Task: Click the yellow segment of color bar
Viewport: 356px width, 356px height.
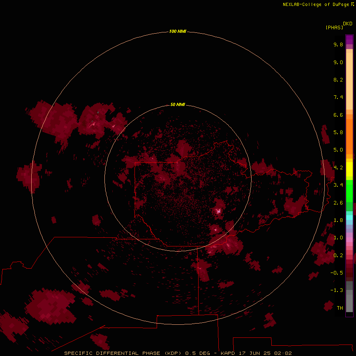Action: 349,169
